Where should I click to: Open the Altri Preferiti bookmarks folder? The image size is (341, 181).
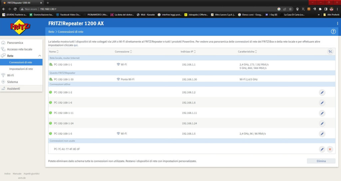pyautogui.click(x=331, y=15)
